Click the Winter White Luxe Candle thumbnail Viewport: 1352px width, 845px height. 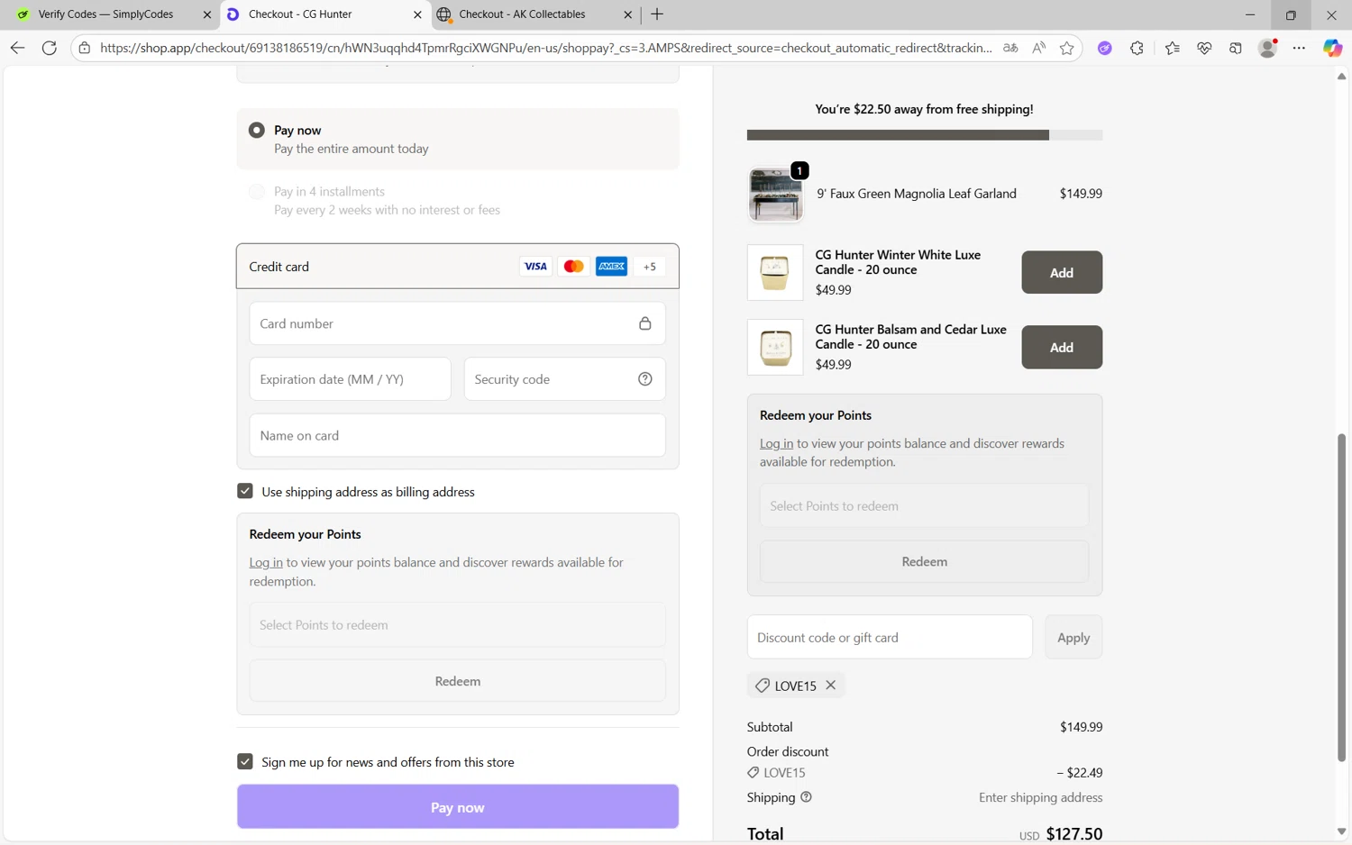tap(775, 273)
